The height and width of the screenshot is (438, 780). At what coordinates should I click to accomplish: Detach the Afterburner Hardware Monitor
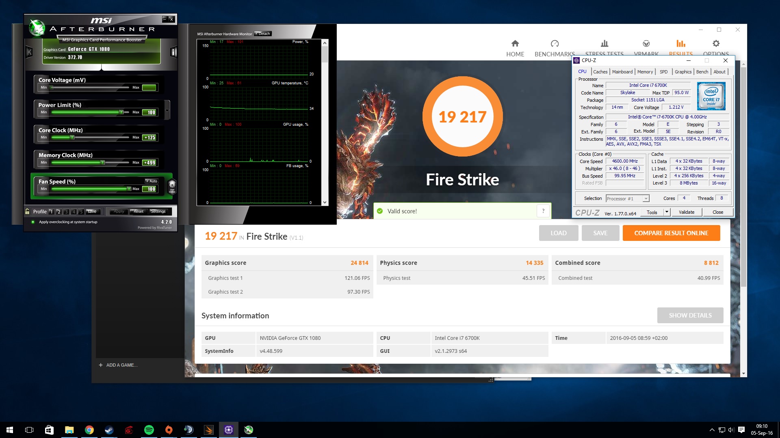[x=263, y=34]
